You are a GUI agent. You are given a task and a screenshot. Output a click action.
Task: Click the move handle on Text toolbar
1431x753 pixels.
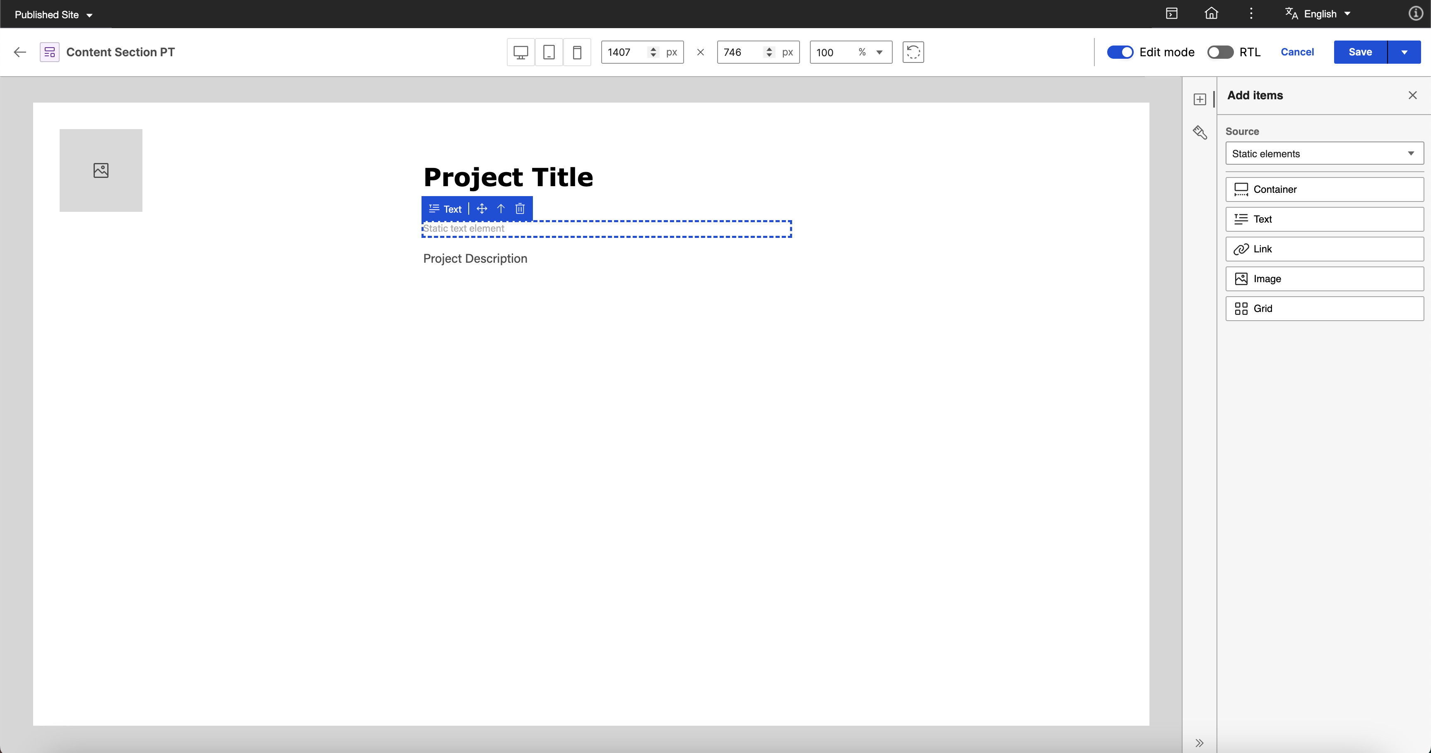pos(482,209)
